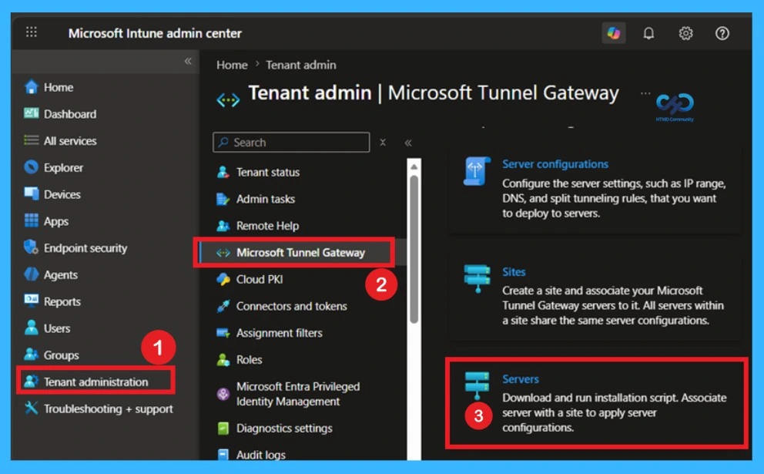Click the Reports icon in sidebar
This screenshot has height=474, width=764.
pos(31,301)
